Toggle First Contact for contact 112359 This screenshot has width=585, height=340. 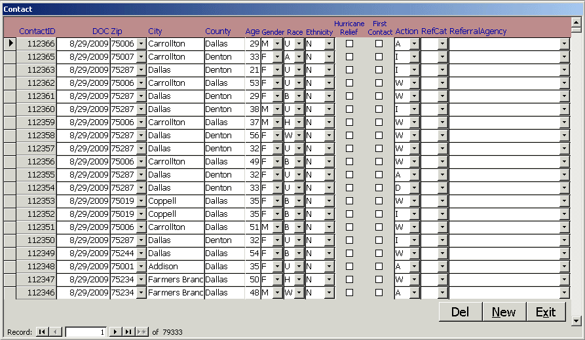coord(379,123)
